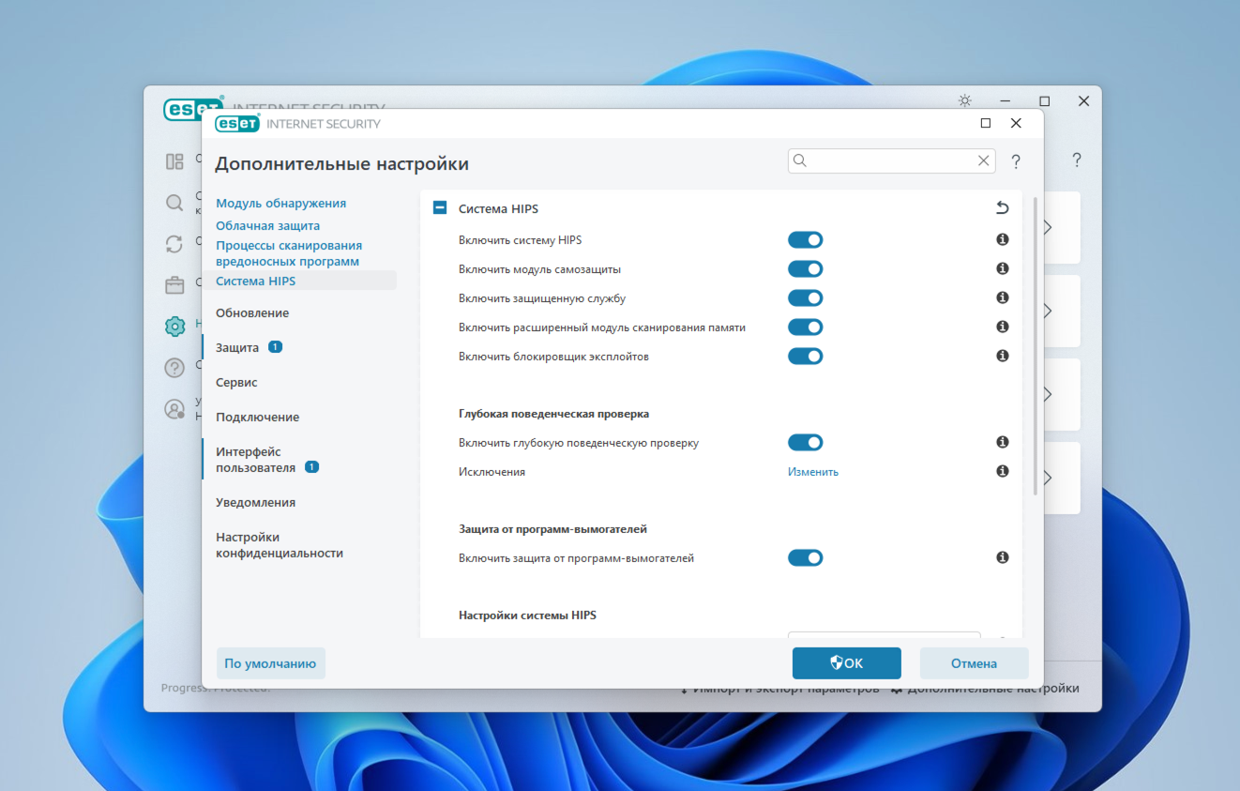Click the Глубокая поведенческая проверка heading

(x=553, y=414)
